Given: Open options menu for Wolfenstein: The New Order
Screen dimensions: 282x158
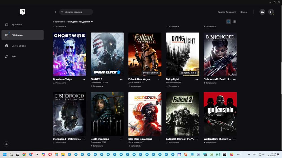Looking at the screenshot, I should tap(234, 139).
